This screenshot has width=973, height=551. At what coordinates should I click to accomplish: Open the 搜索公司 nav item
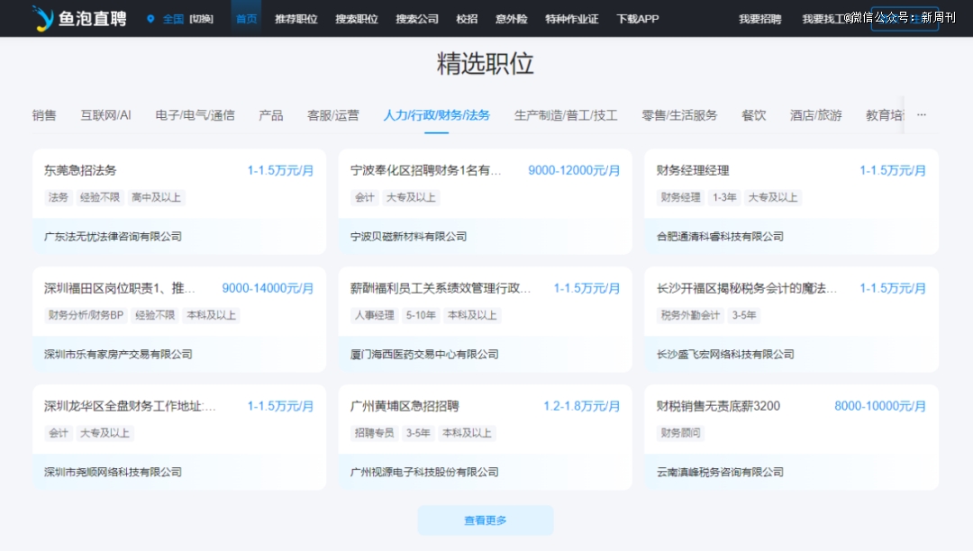point(417,19)
